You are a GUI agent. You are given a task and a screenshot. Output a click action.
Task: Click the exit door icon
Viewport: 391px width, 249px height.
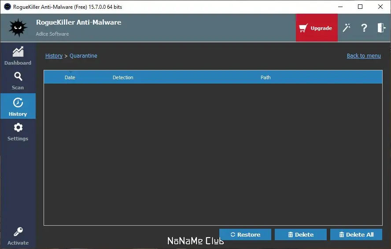point(381,28)
